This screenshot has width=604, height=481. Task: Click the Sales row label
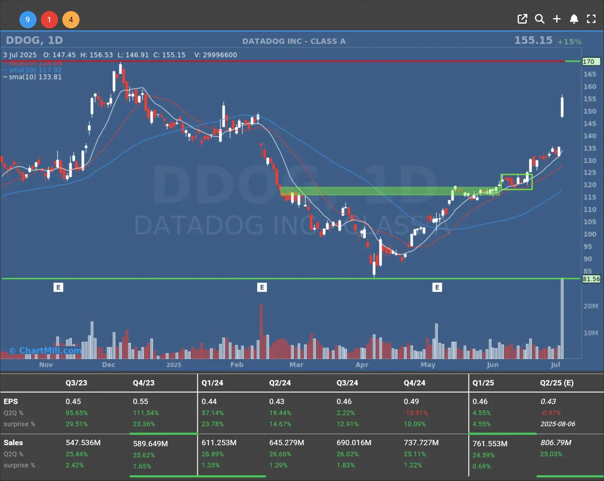coord(13,443)
